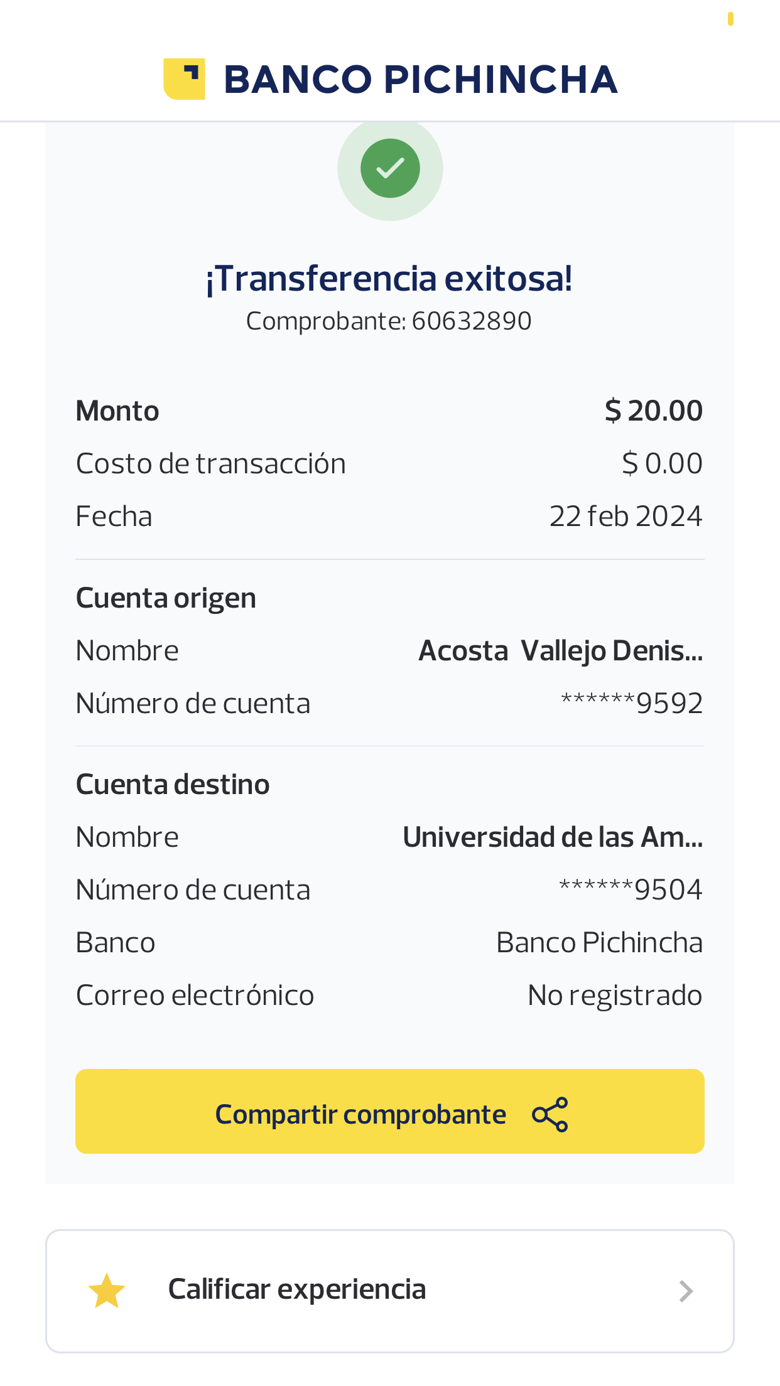Image resolution: width=780 pixels, height=1386 pixels.
Task: Tap the truncated destination name Universidad de las Am...
Action: 553,837
